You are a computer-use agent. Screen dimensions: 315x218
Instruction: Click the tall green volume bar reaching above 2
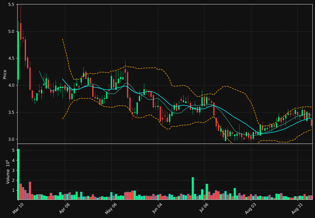(193, 188)
